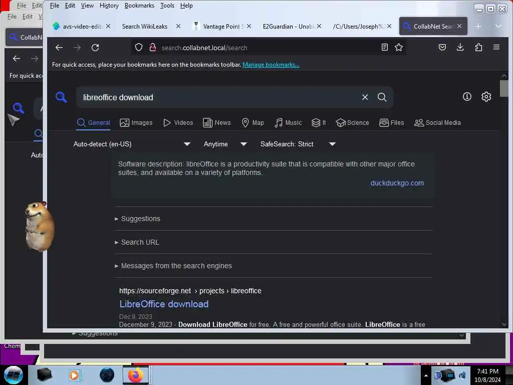
Task: Open the File menu
Action: pos(54,6)
